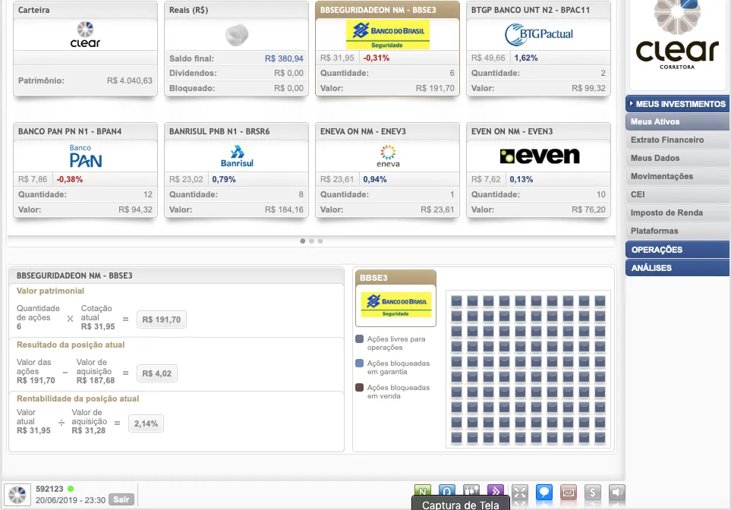Click the green N icon in bottom toolbar
Screen dimensions: 731x510
coord(423,491)
